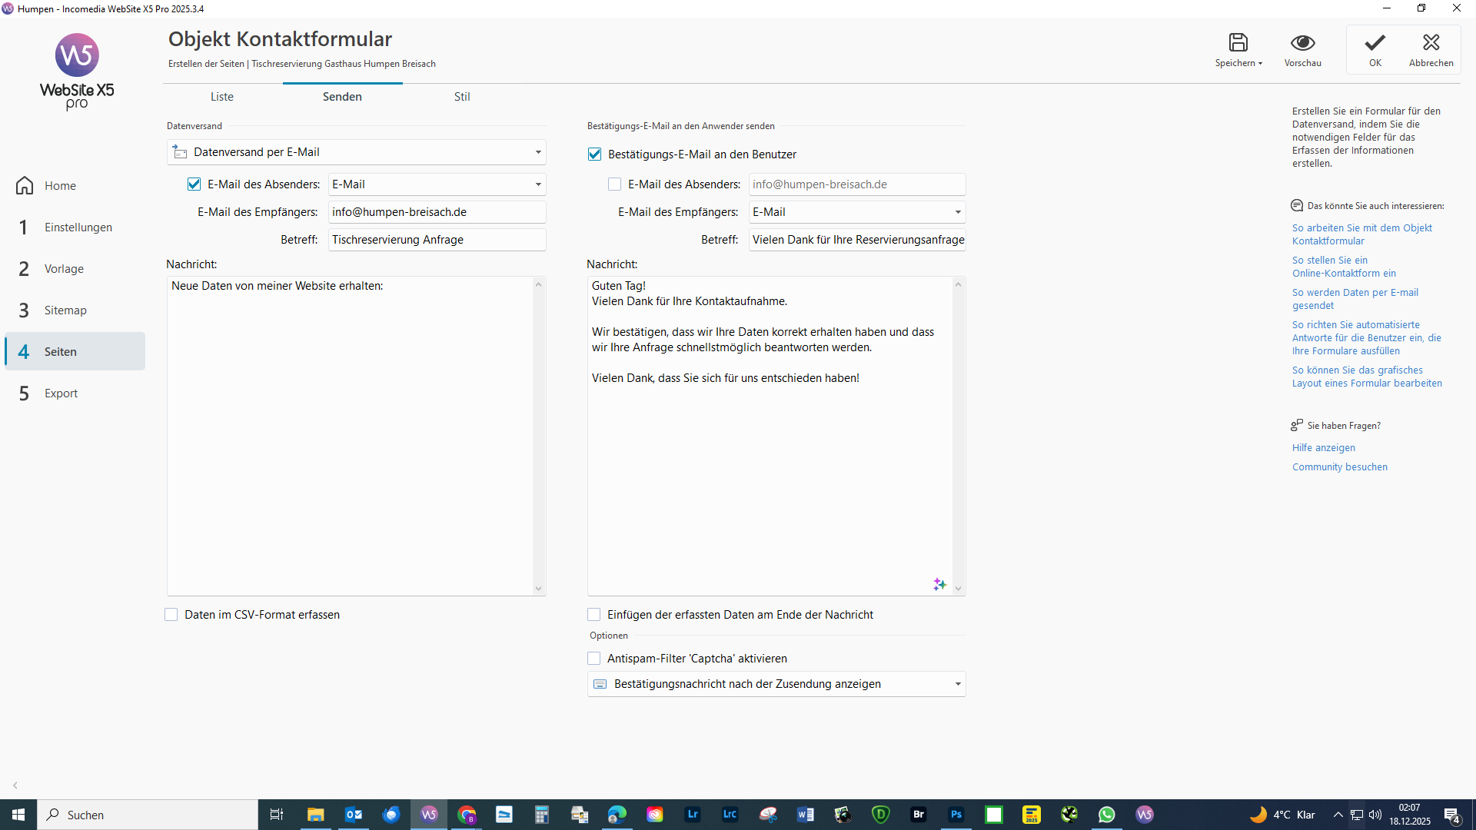
Task: Go to Home in sidebar
Action: coord(60,186)
